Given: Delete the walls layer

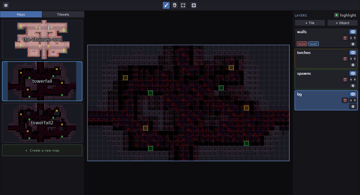Looking at the screenshot, I should click(345, 38).
